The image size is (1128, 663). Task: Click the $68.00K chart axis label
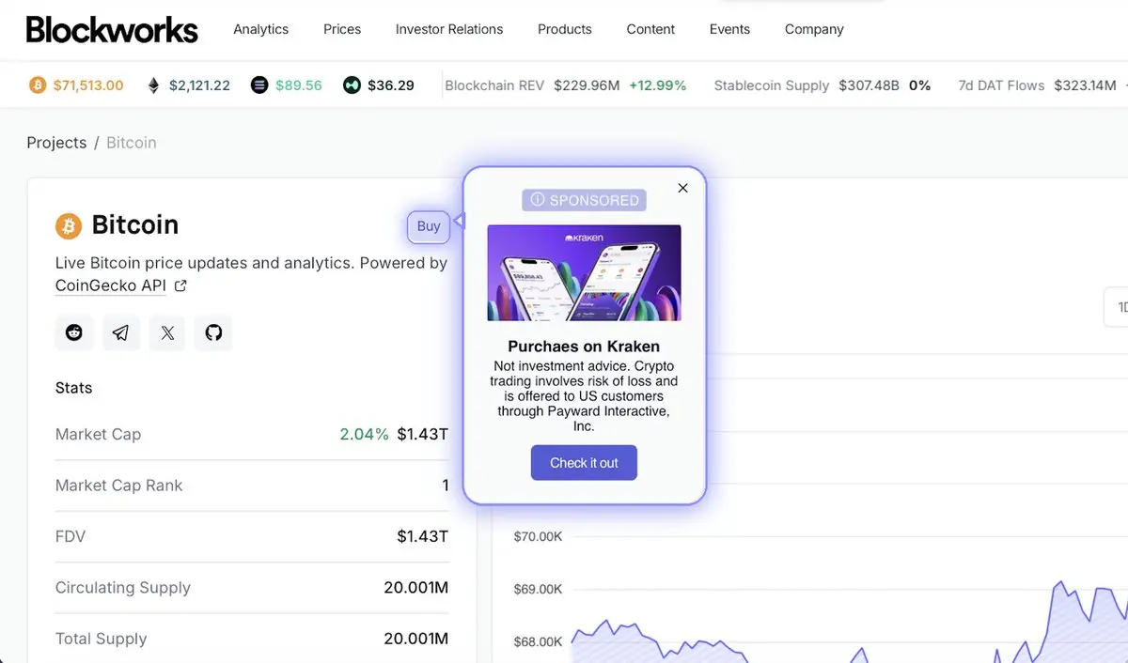[538, 642]
